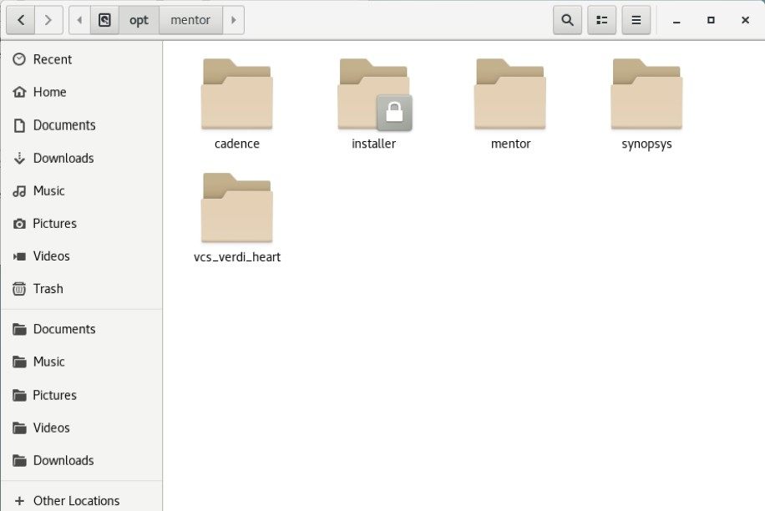Open the search tool
765x511 pixels.
(x=567, y=20)
